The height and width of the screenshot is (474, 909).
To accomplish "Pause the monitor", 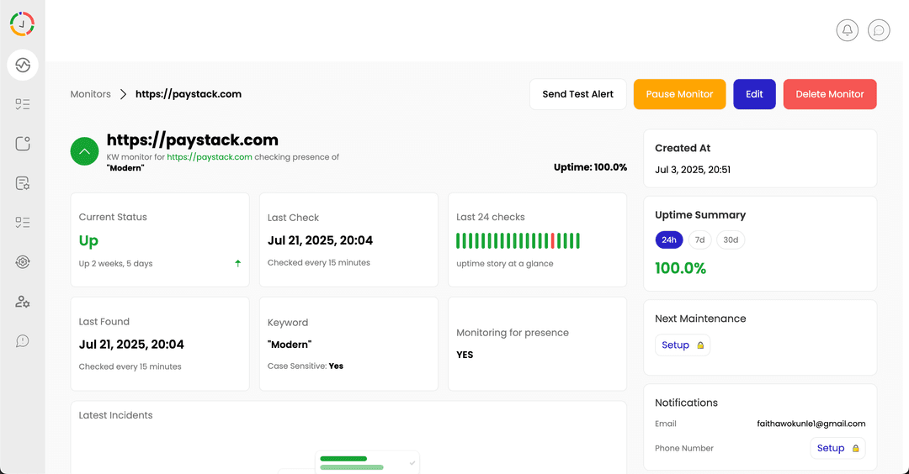I will click(x=679, y=94).
